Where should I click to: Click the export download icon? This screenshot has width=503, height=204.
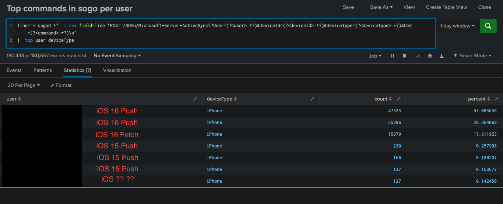(x=442, y=56)
